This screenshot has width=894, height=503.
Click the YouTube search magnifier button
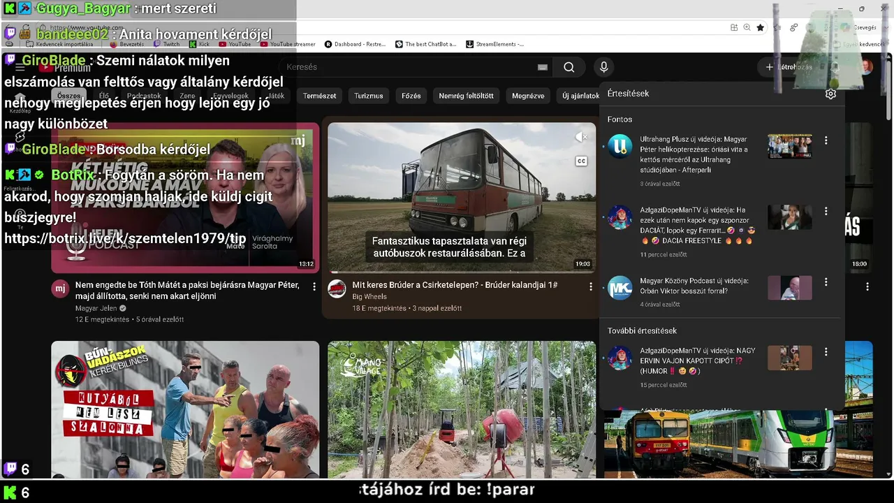point(569,67)
